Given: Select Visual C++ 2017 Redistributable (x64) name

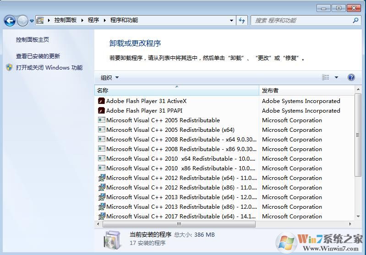Looking at the screenshot, I should pos(181,216).
